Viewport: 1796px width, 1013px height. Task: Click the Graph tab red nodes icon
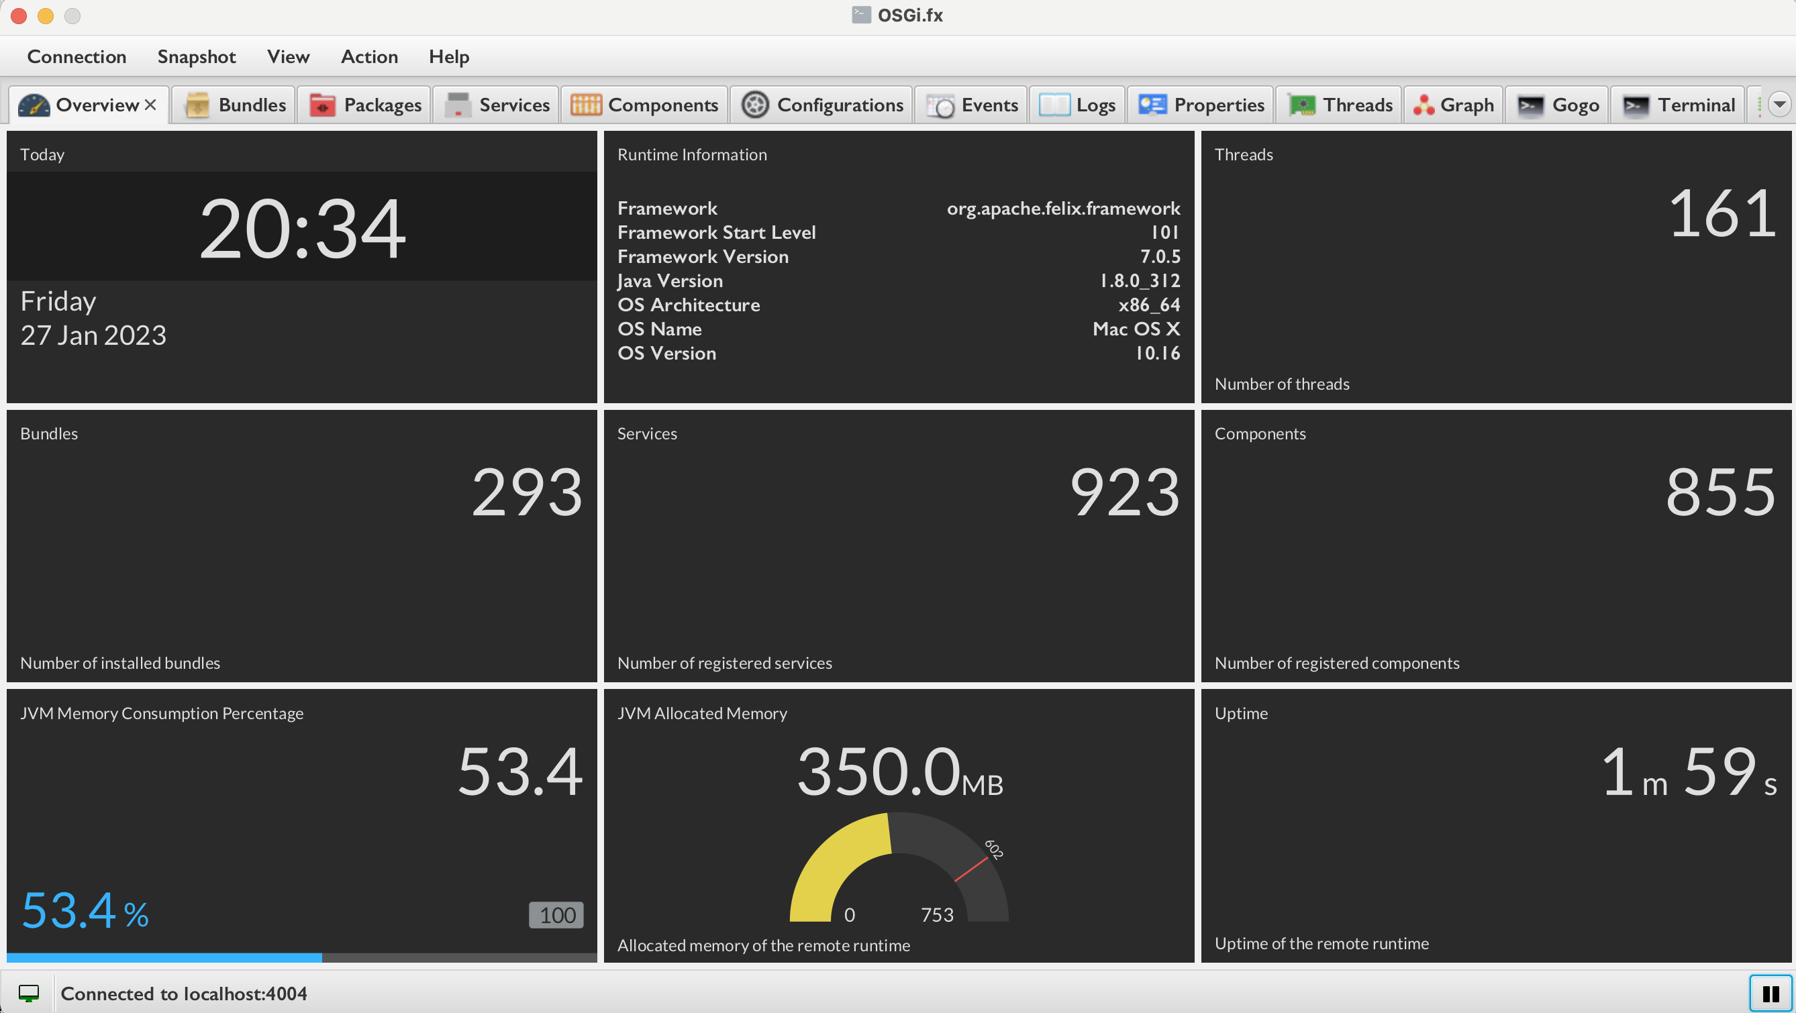click(1423, 105)
